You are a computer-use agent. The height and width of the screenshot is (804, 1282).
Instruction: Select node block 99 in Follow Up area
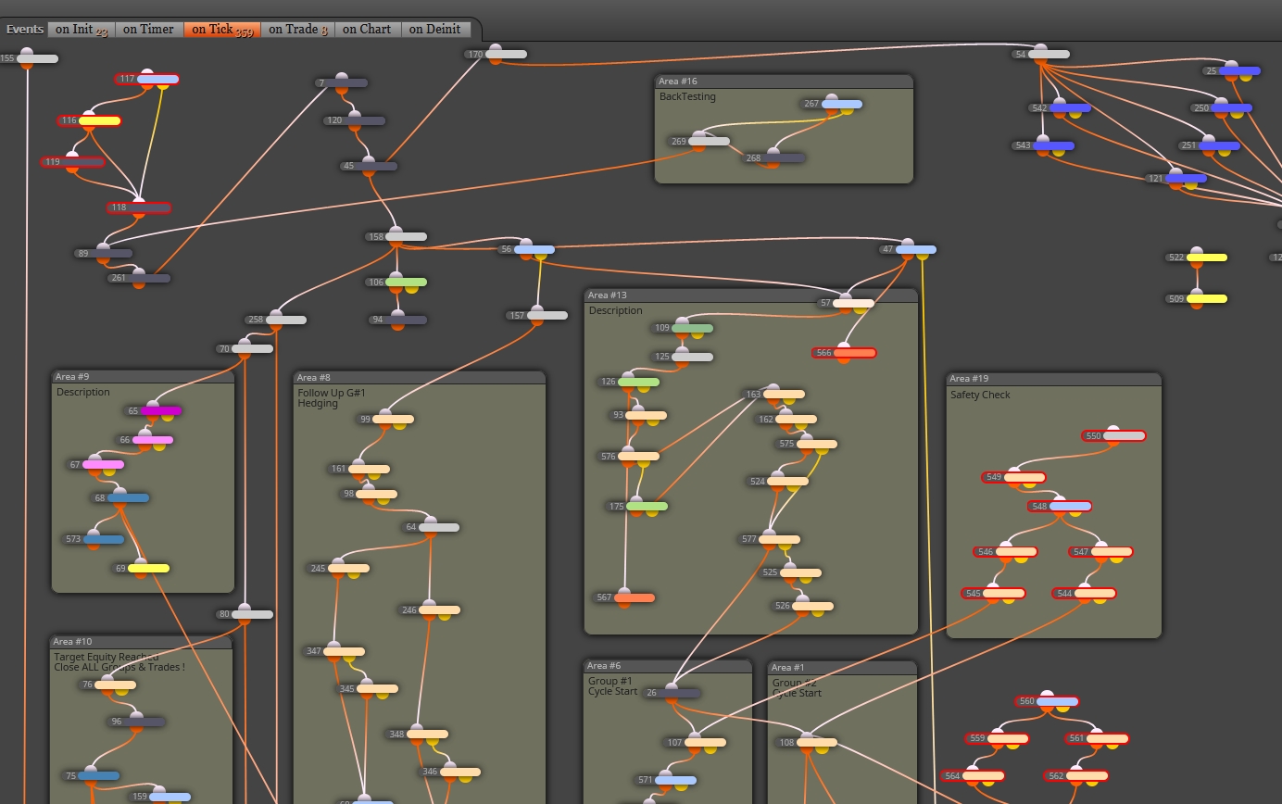point(386,420)
